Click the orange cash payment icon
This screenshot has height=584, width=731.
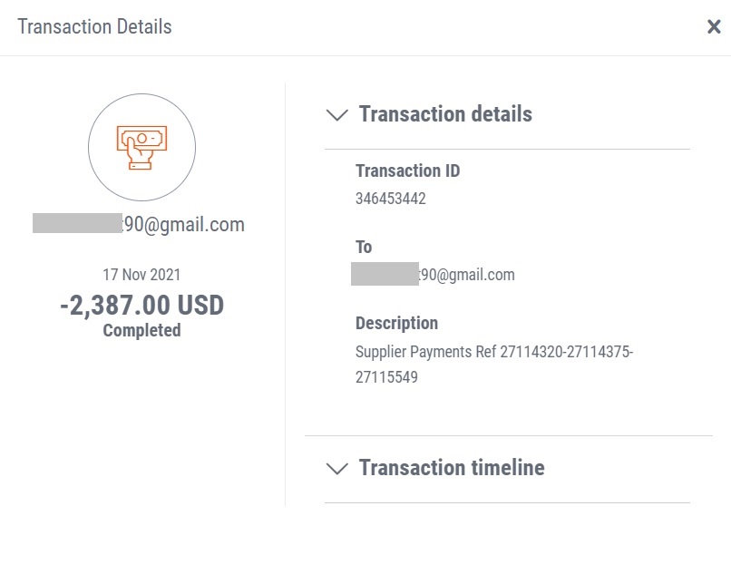click(141, 147)
